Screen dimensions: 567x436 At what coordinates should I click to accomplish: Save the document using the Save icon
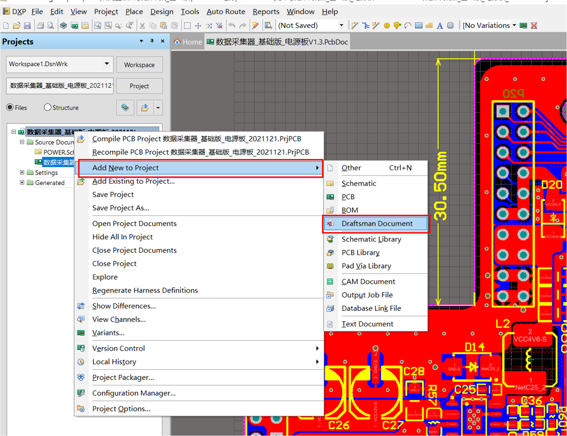(27, 25)
